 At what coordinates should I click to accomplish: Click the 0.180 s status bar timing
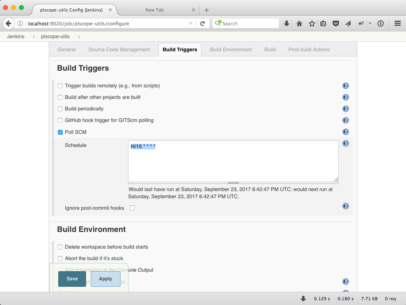[345, 299]
